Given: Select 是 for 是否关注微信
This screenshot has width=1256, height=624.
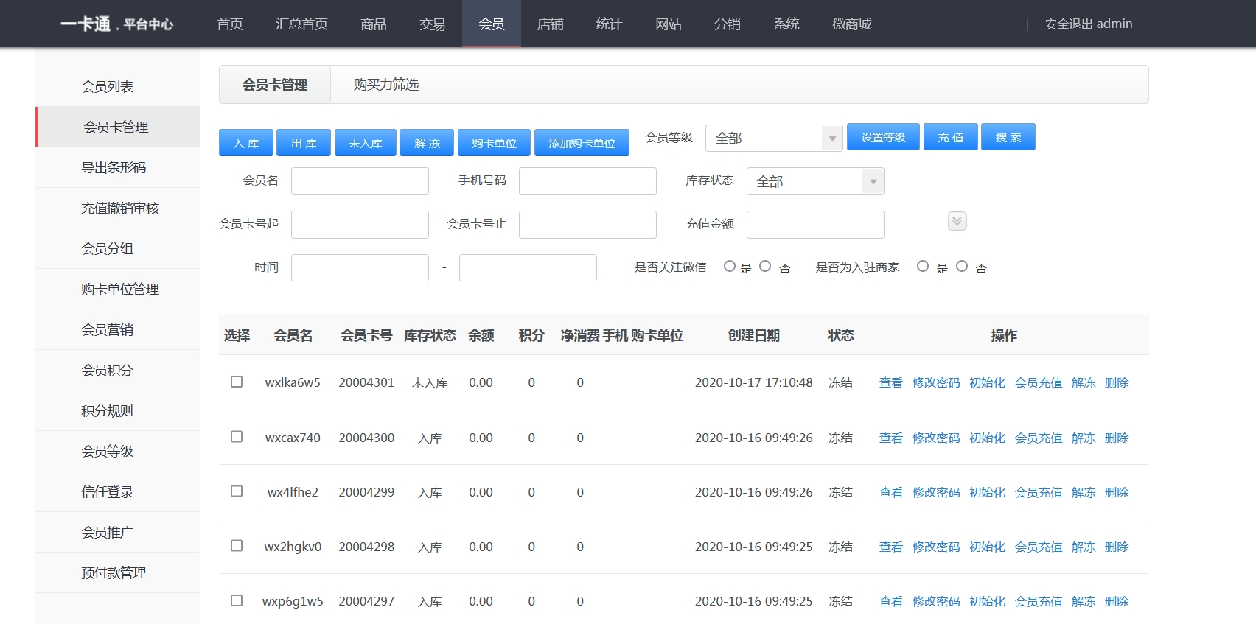Looking at the screenshot, I should tap(730, 266).
